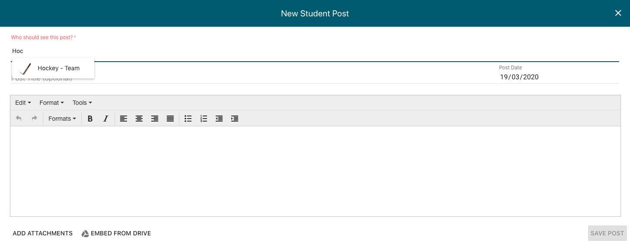Open the Format menu
Viewport: 630px width, 244px height.
(x=51, y=103)
